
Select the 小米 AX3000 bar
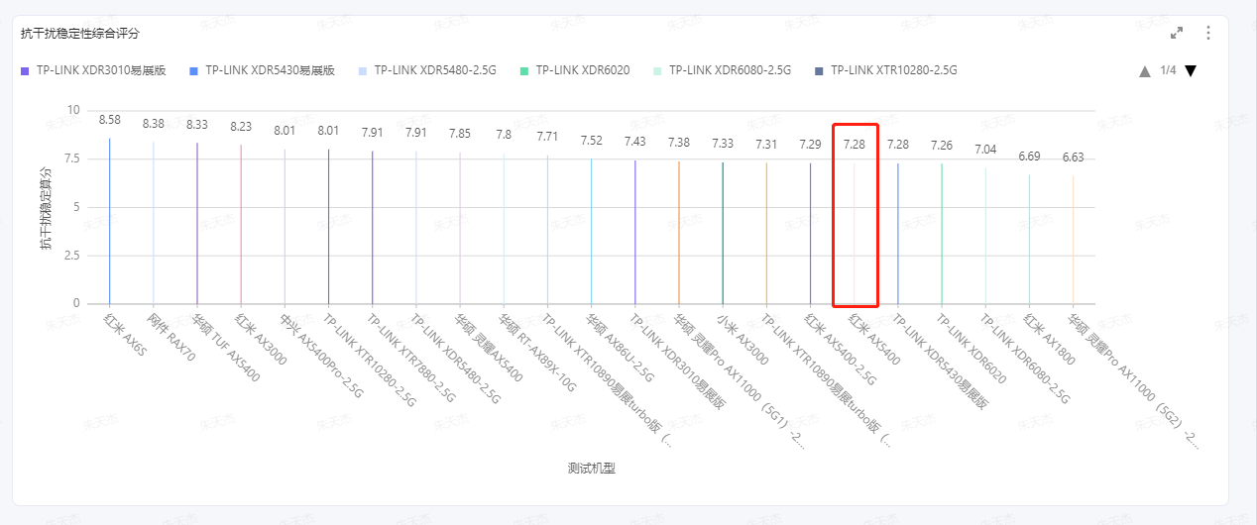pos(723,233)
